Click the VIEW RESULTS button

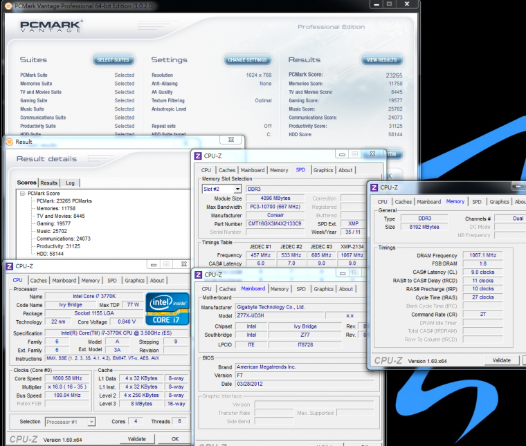point(381,60)
